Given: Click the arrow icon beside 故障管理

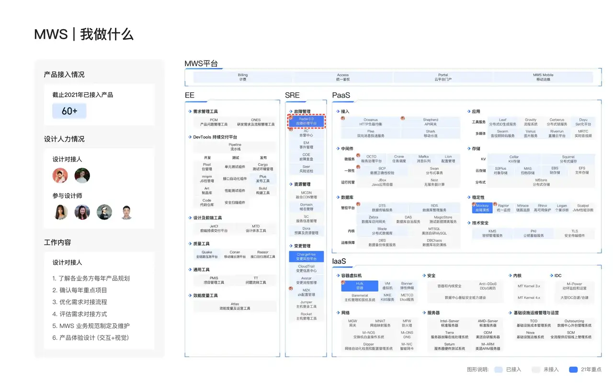Looking at the screenshot, I should click(290, 111).
